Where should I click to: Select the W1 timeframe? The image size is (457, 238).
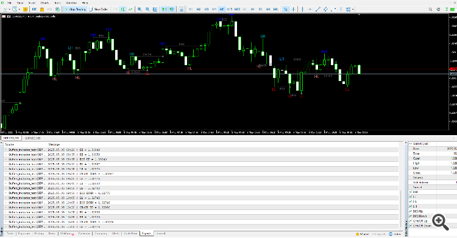[x=268, y=9]
